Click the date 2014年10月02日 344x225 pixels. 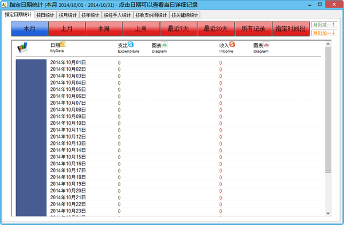click(x=68, y=69)
